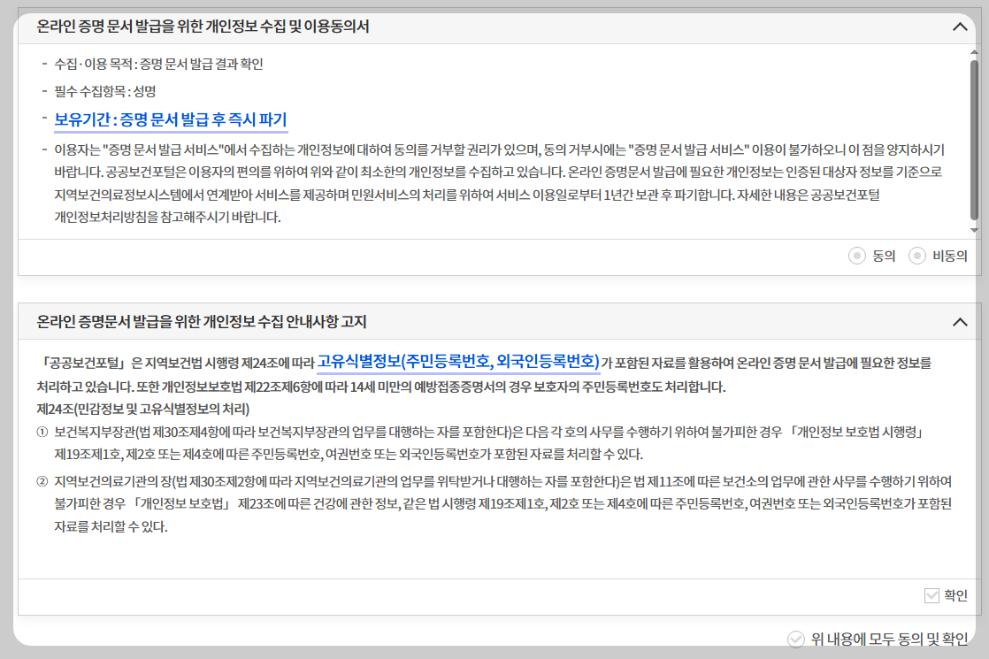Click the up chevron icon on first panel
The width and height of the screenshot is (989, 659).
click(x=959, y=27)
